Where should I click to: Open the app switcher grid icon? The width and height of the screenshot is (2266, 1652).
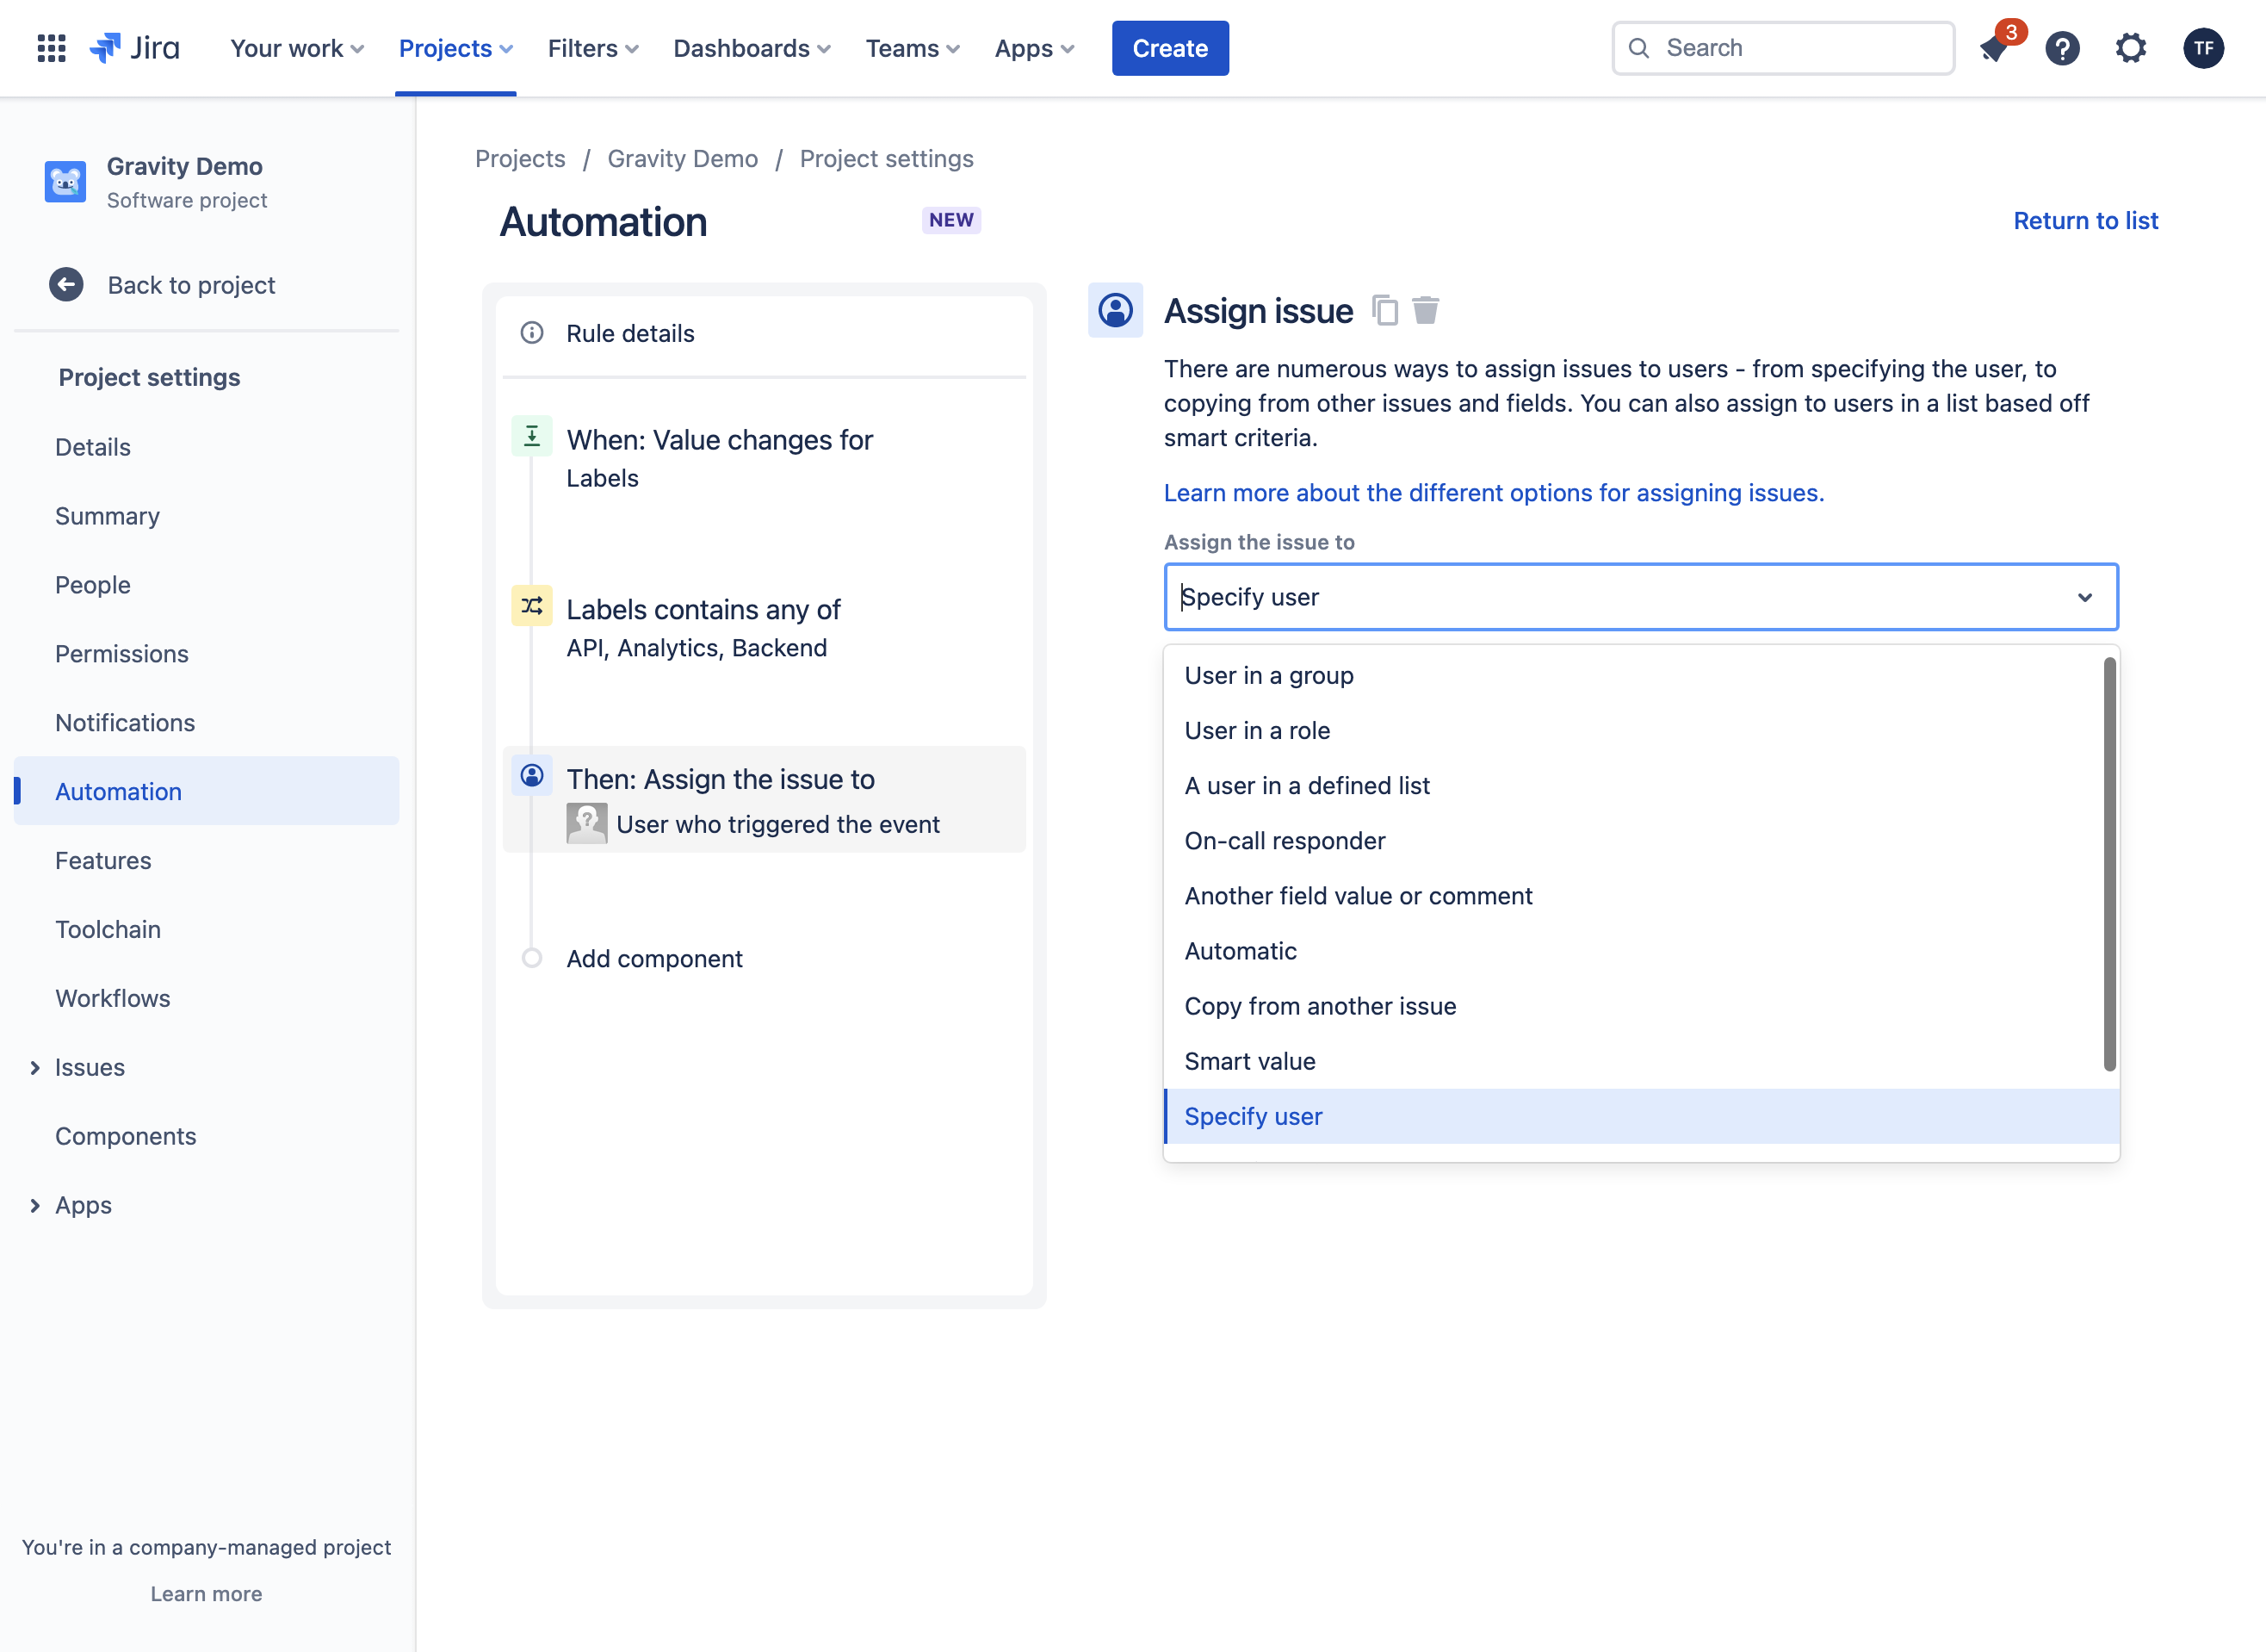point(51,48)
